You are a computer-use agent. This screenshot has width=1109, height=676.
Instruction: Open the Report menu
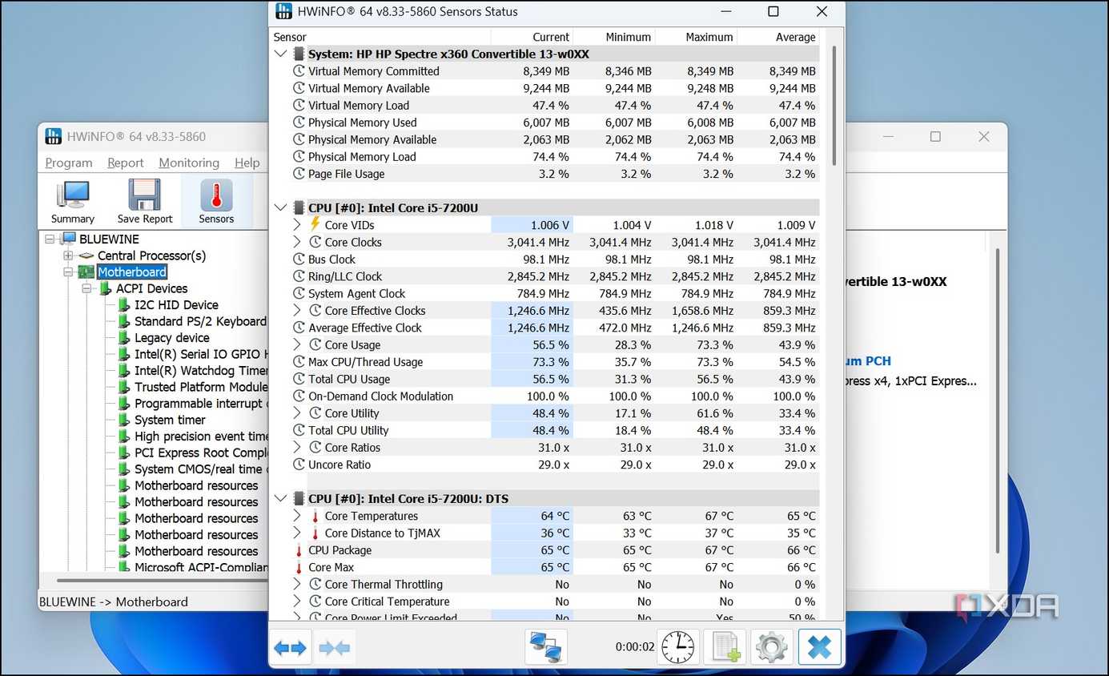pos(126,163)
